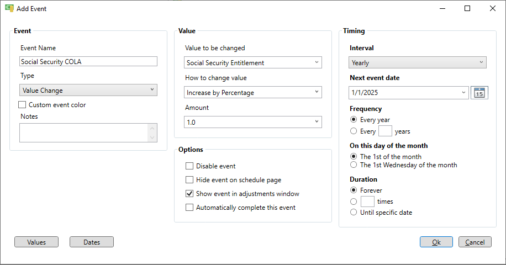The width and height of the screenshot is (506, 265).
Task: Enable Custom event color checkbox
Action: pyautogui.click(x=22, y=105)
